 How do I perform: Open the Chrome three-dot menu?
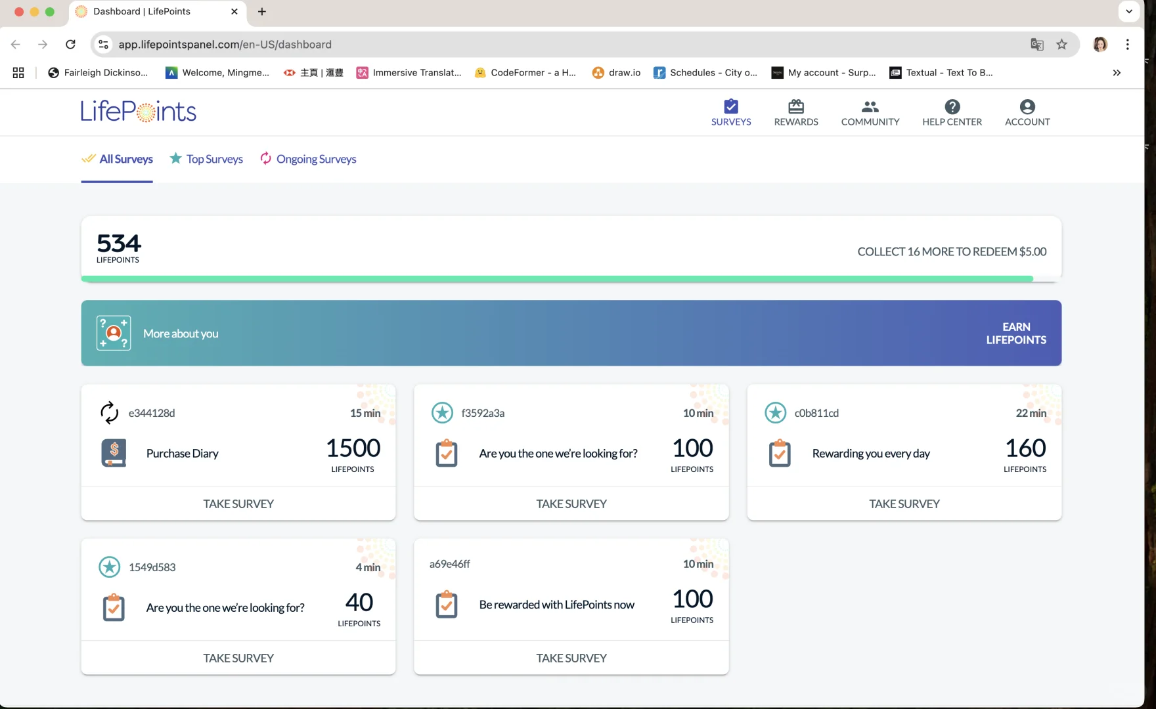(x=1128, y=45)
